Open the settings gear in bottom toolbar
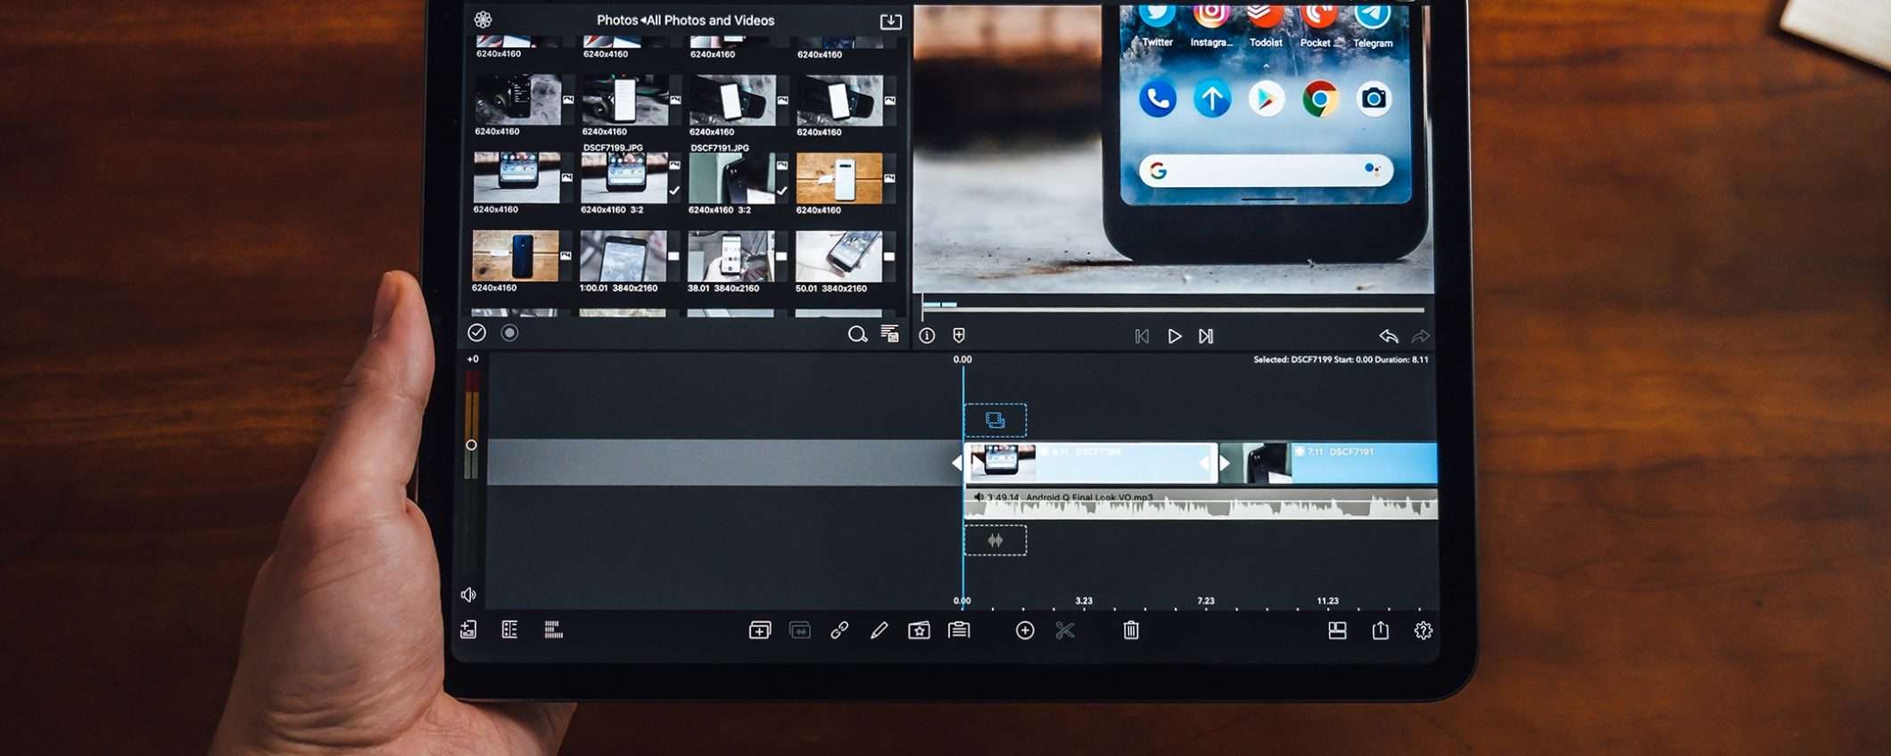1891x756 pixels. click(x=1423, y=630)
